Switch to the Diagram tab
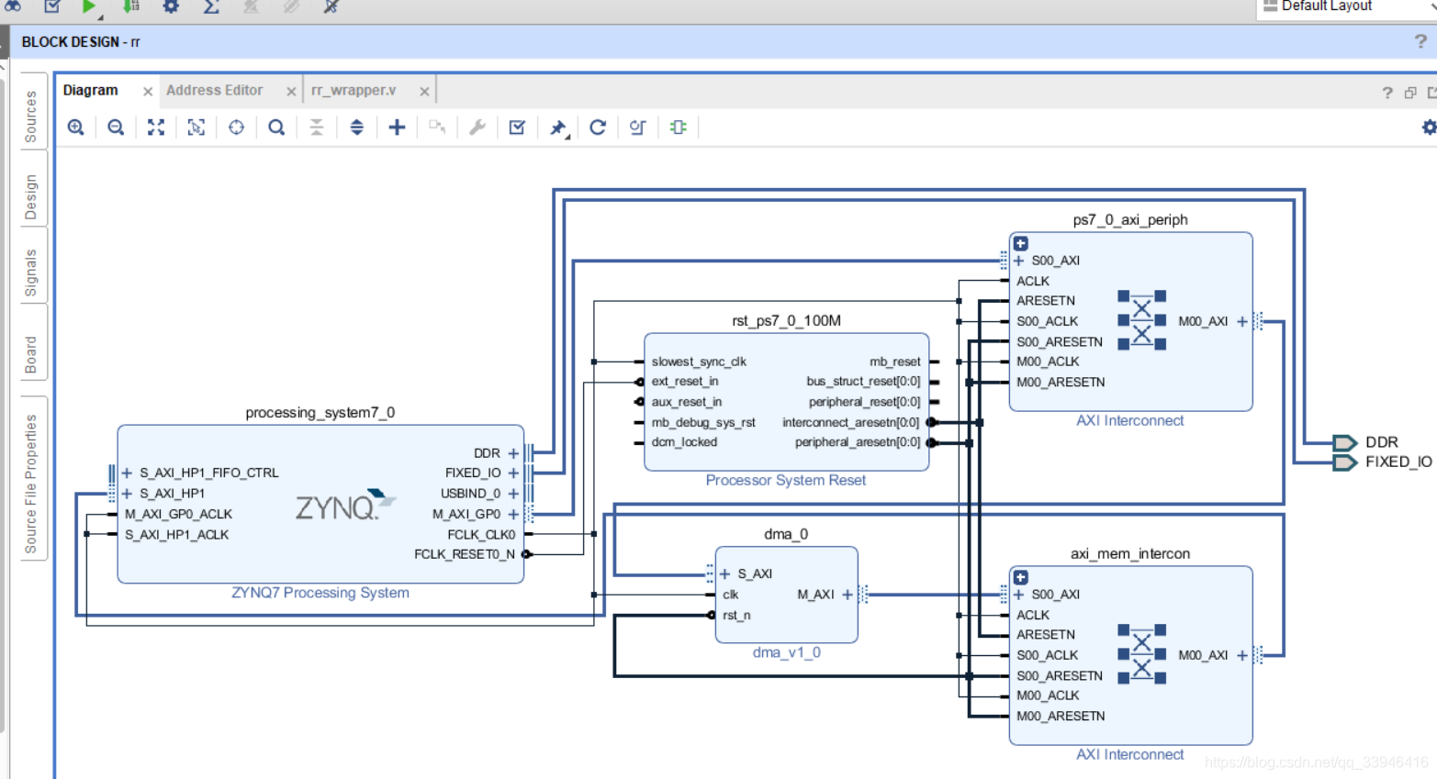This screenshot has height=779, width=1437. 90,90
